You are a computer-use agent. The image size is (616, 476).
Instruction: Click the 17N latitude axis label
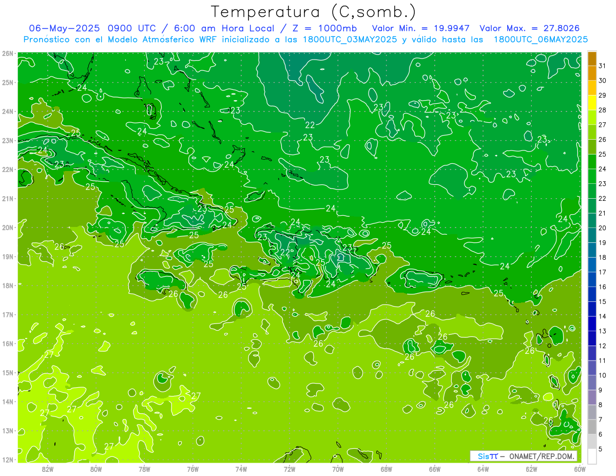click(x=7, y=315)
